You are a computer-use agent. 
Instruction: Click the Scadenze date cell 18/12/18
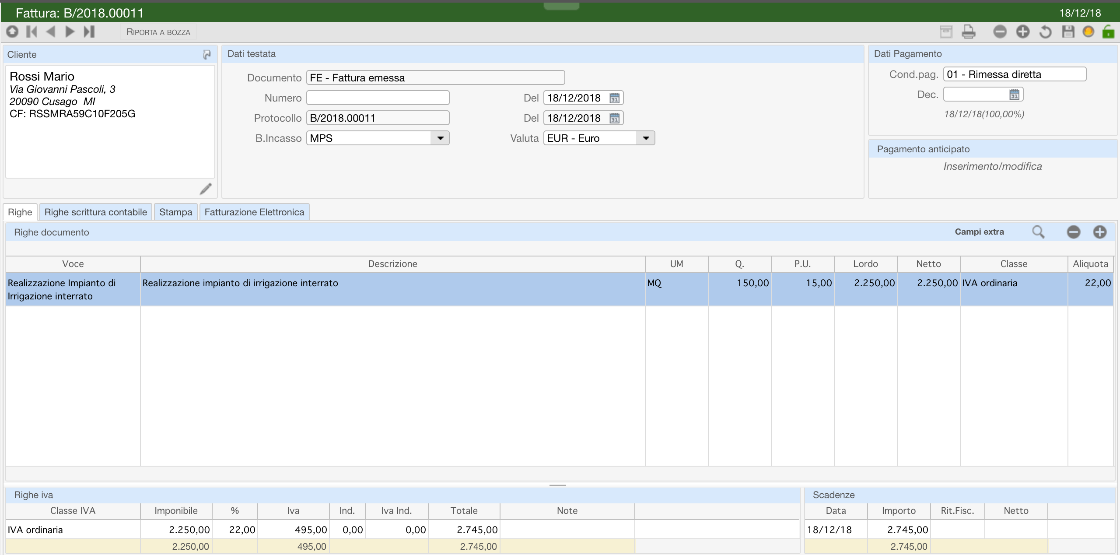[836, 530]
